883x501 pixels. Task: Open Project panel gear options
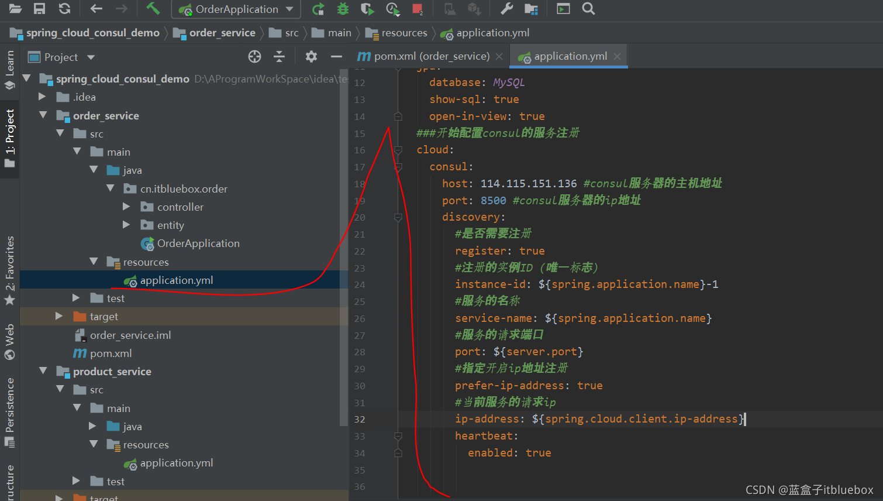(311, 57)
